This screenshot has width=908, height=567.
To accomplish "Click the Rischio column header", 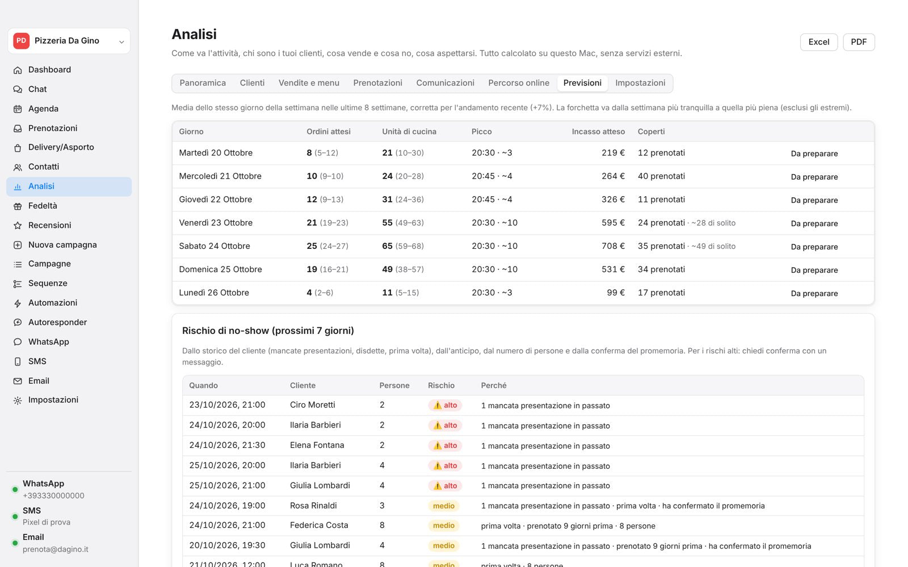I will click(441, 386).
